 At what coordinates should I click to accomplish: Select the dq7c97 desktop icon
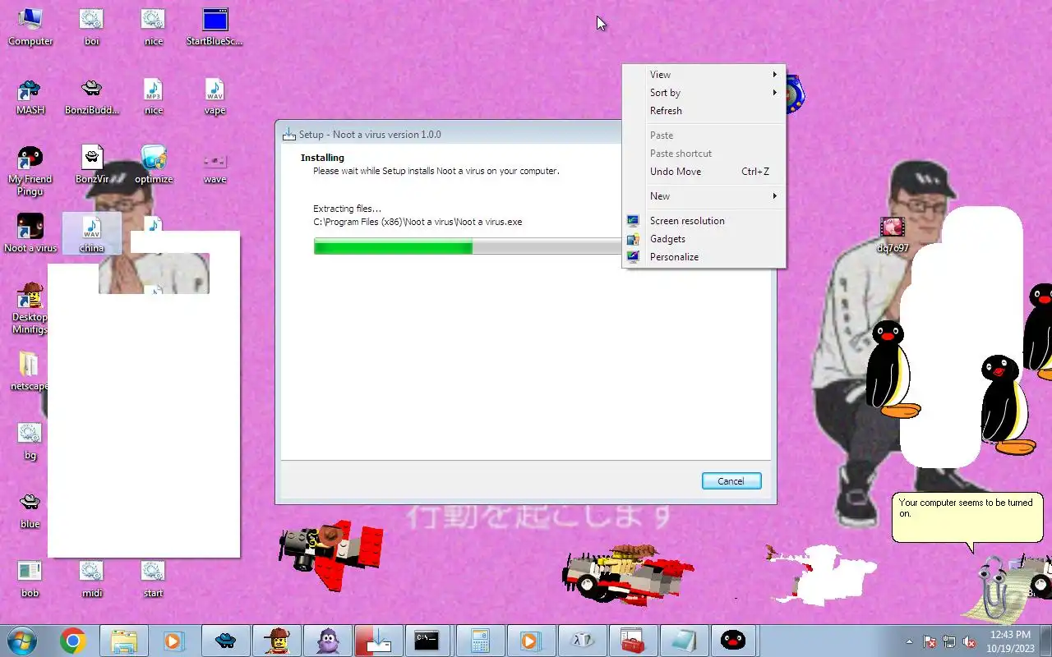tap(893, 234)
